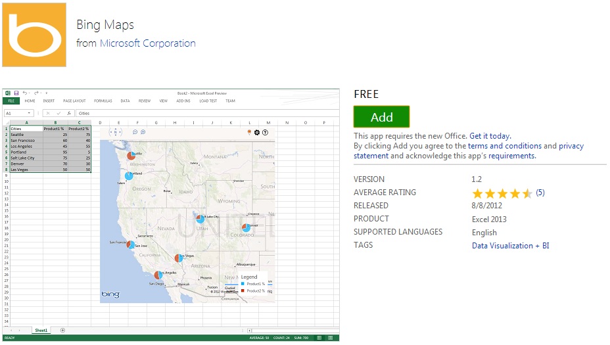Screen dimensions: 610x345
Task: Click the formula bar showing Cities
Action: [x=207, y=113]
